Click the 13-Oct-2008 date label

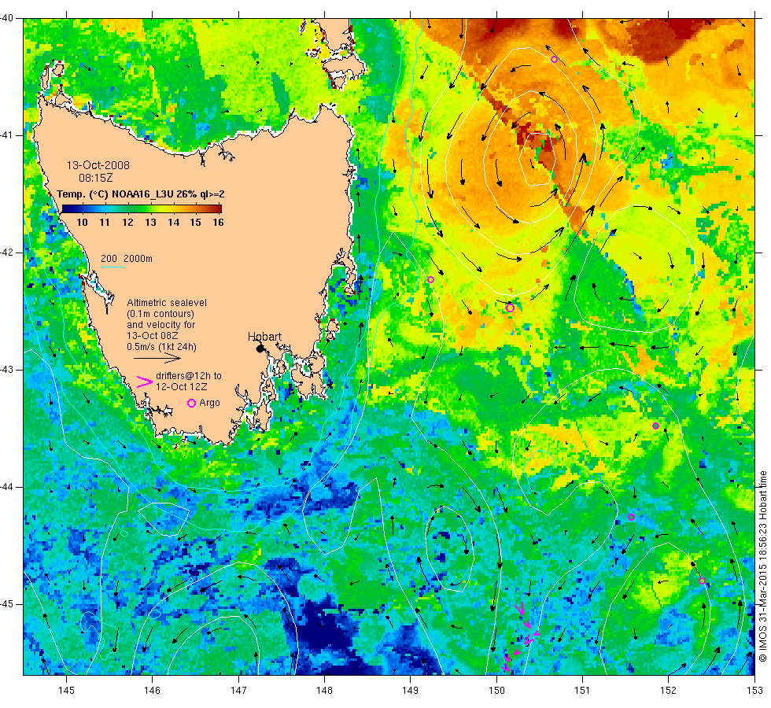click(98, 165)
